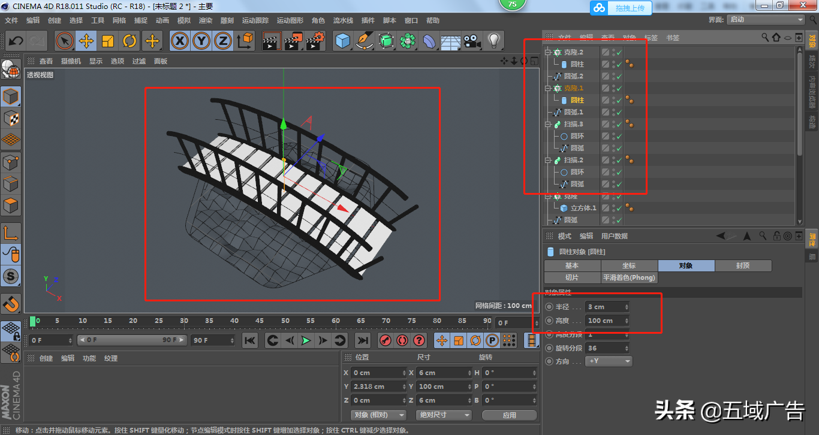Select 圆弧.2 in object manager

(x=573, y=76)
